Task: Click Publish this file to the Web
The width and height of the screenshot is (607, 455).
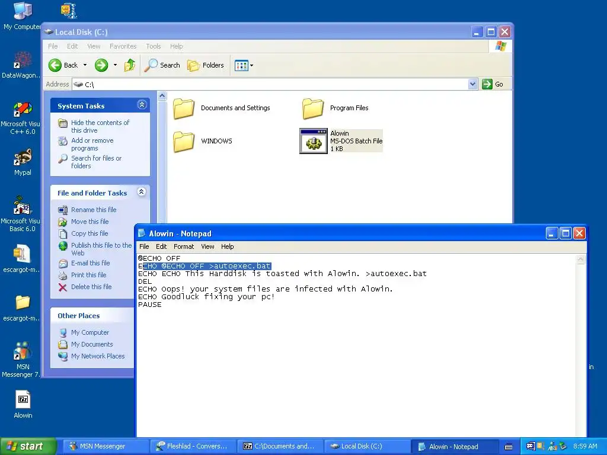Action: [x=101, y=249]
